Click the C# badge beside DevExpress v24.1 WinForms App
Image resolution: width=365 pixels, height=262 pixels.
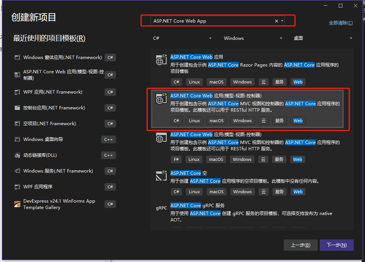point(110,204)
